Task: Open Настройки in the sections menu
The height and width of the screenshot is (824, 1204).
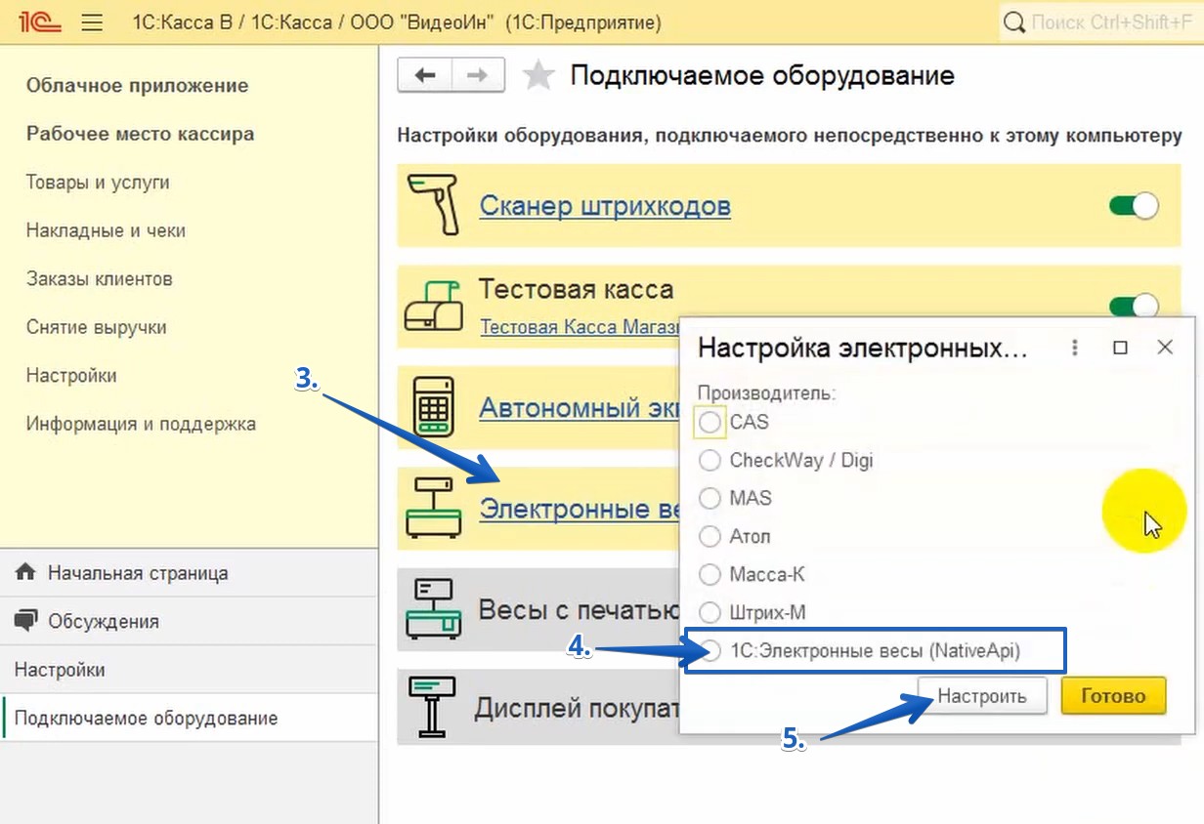Action: click(71, 375)
